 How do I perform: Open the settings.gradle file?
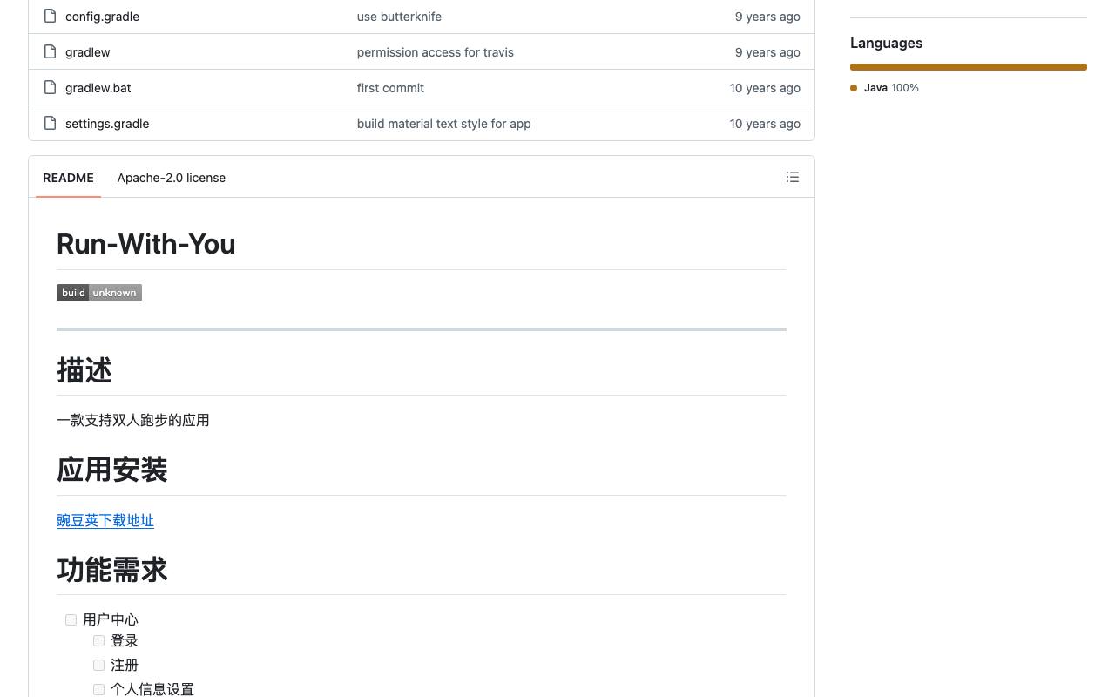pos(107,124)
